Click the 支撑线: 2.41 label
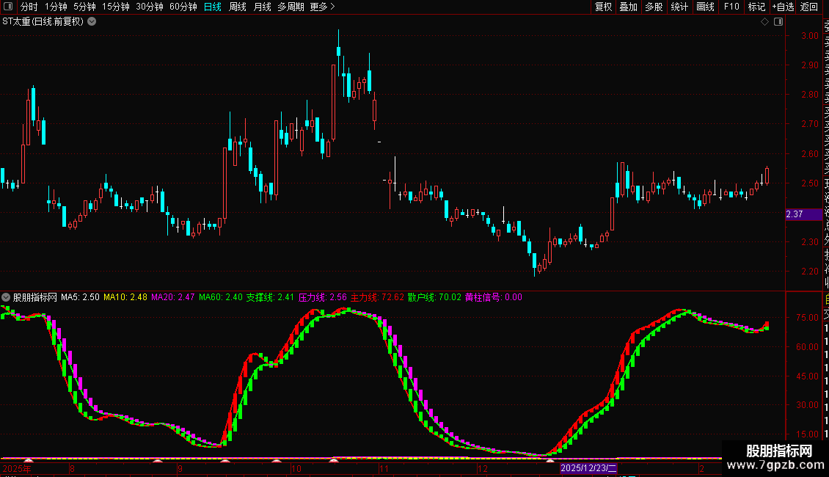This screenshot has width=829, height=477. pyautogui.click(x=270, y=297)
